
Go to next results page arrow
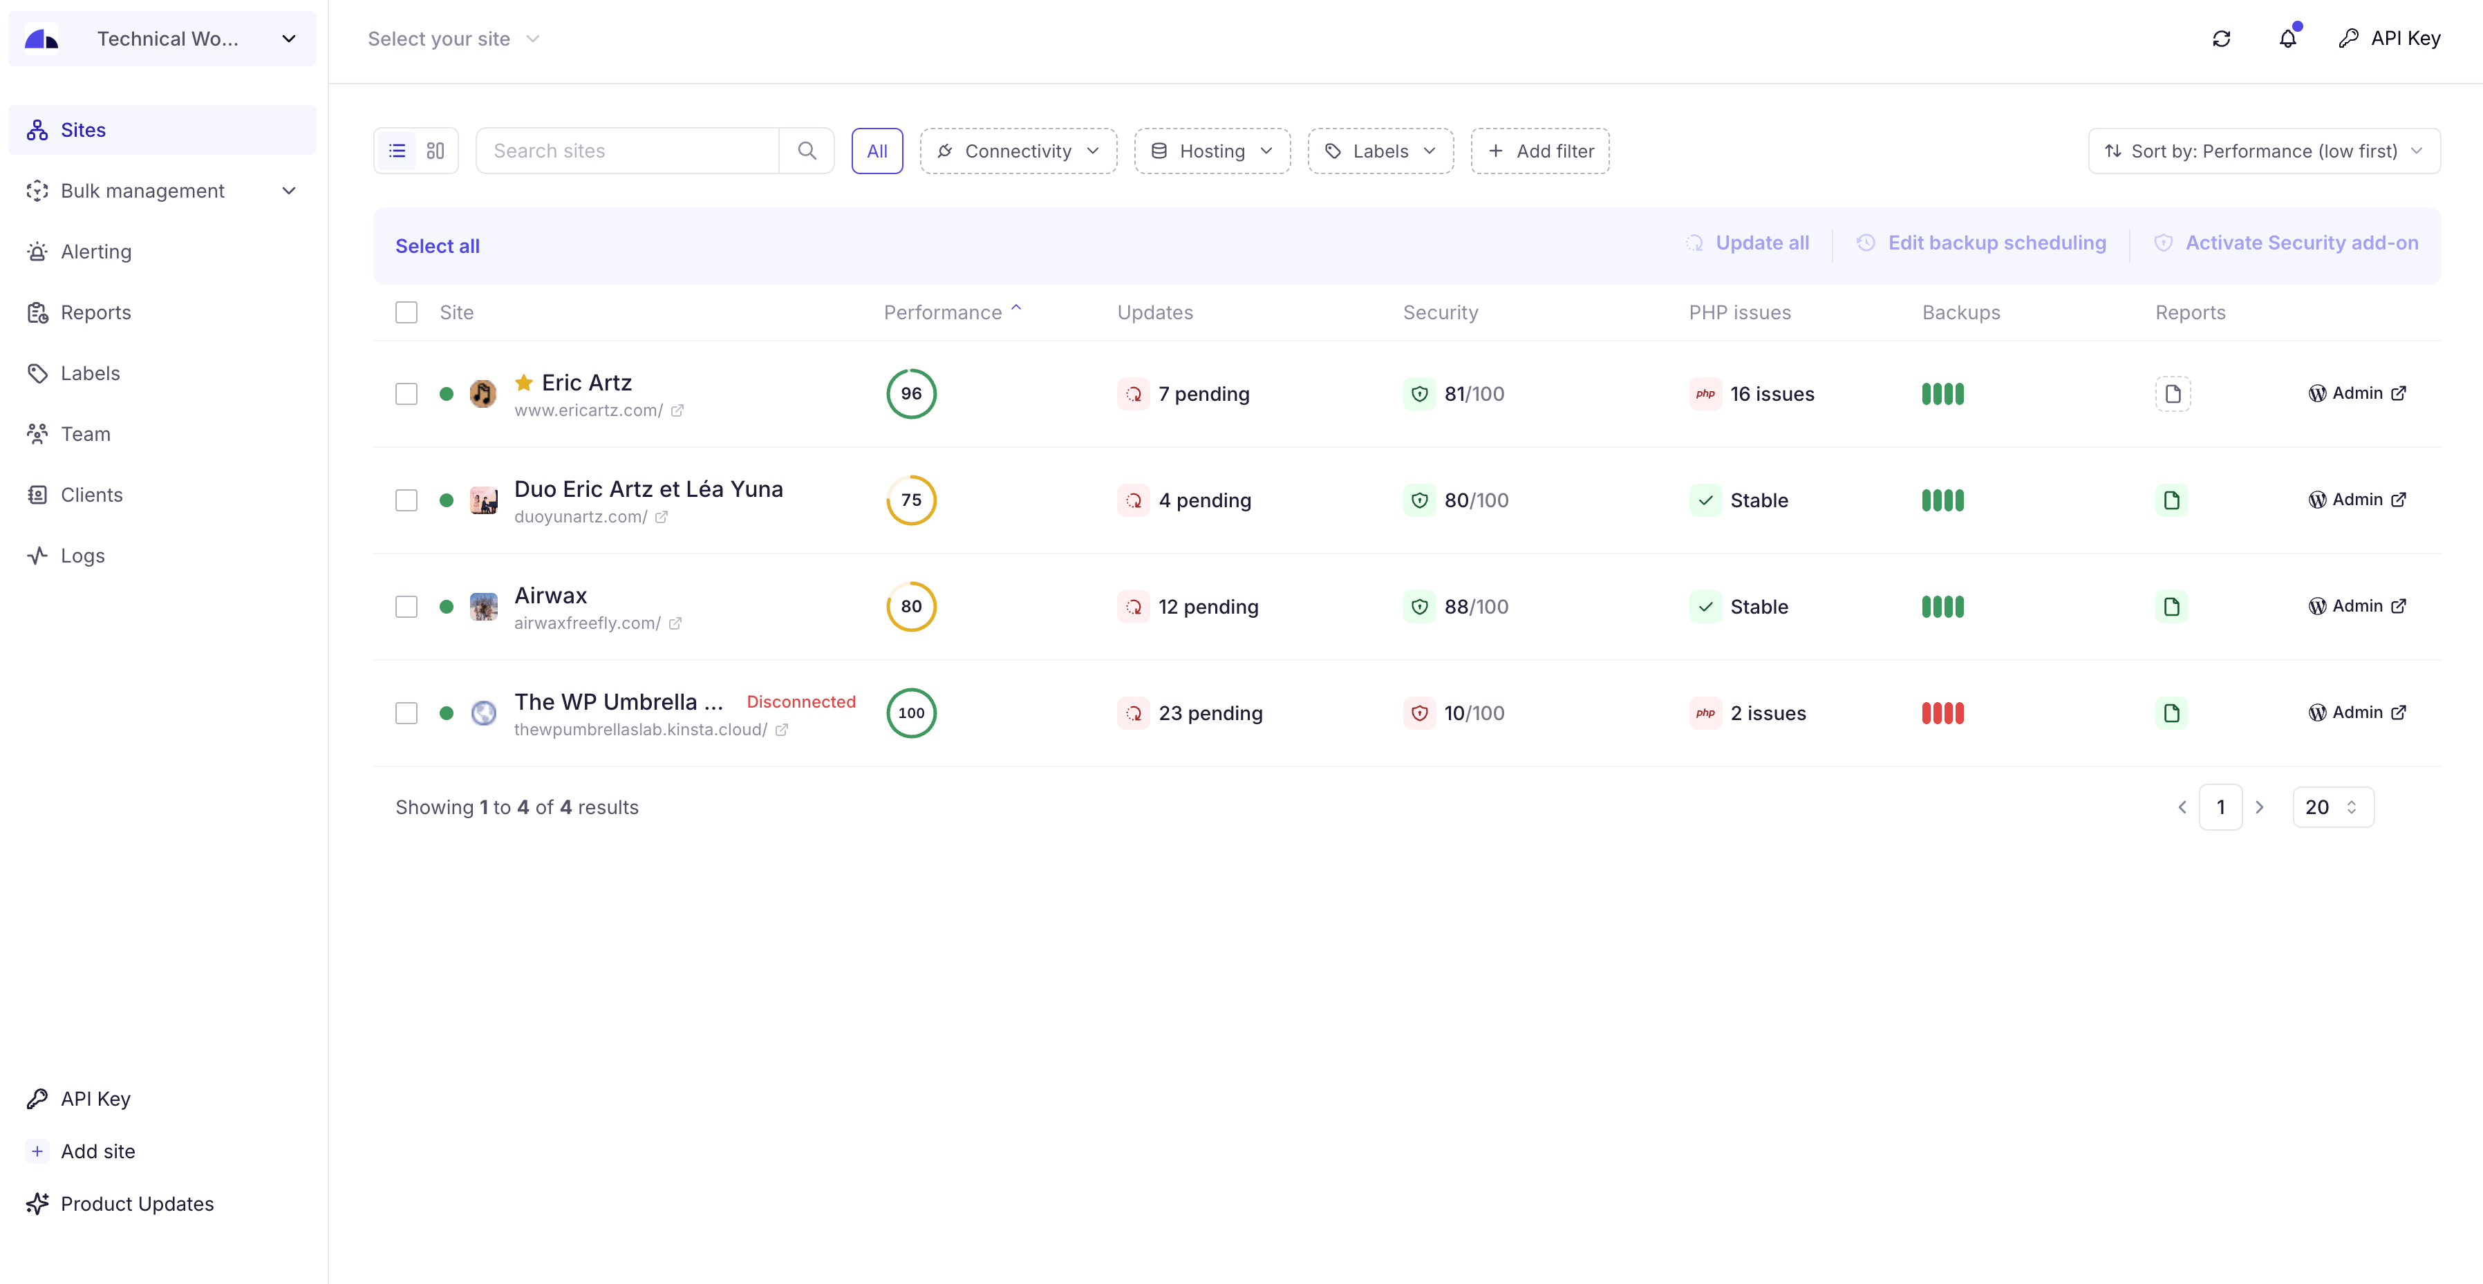pyautogui.click(x=2259, y=808)
